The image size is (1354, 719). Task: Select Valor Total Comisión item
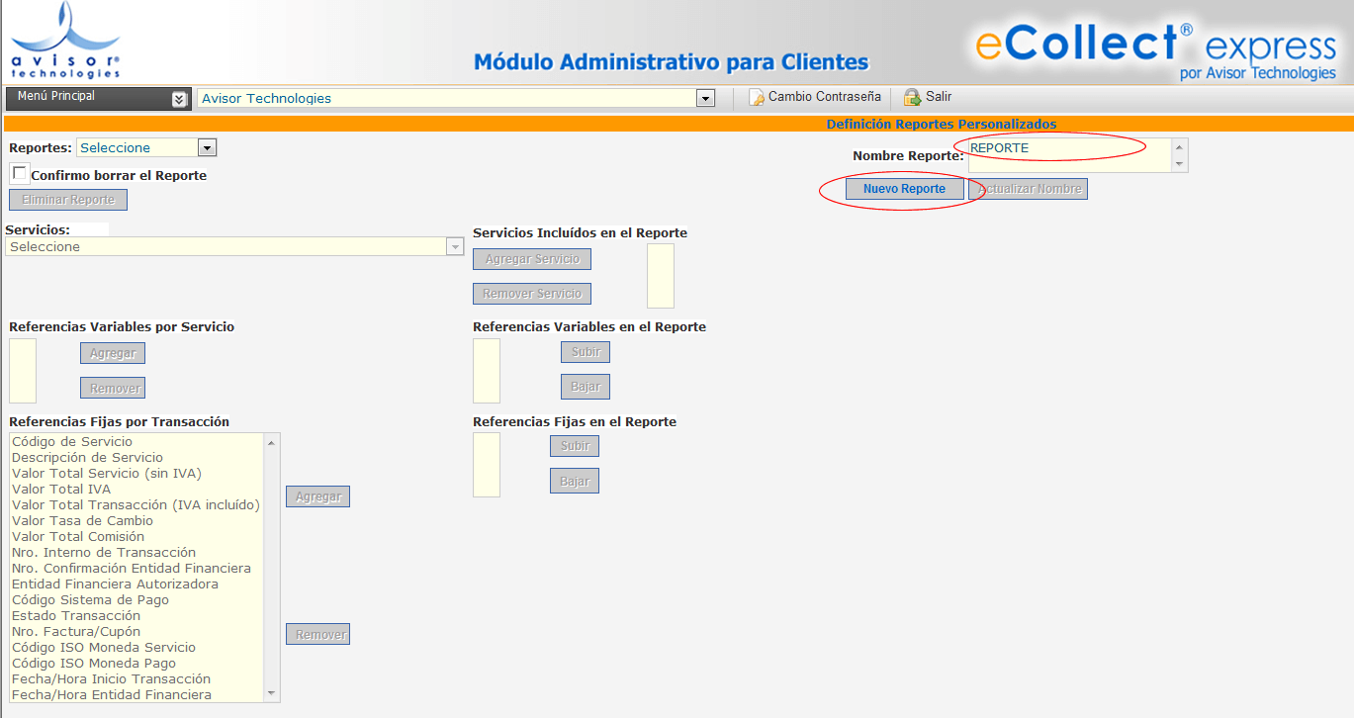(136, 537)
